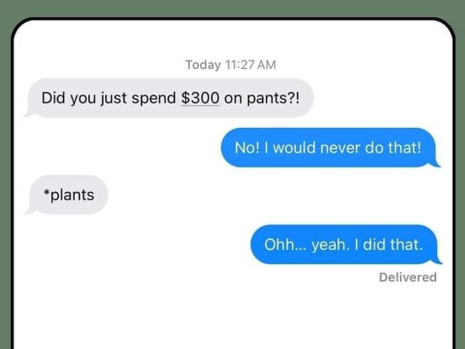Click "11:27" in the conversation timestamp
Screen dimensions: 465x349
239,65
